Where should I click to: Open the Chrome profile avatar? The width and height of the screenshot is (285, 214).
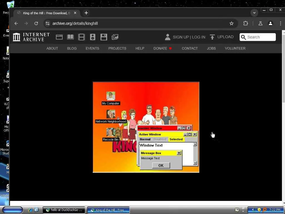pyautogui.click(x=271, y=23)
